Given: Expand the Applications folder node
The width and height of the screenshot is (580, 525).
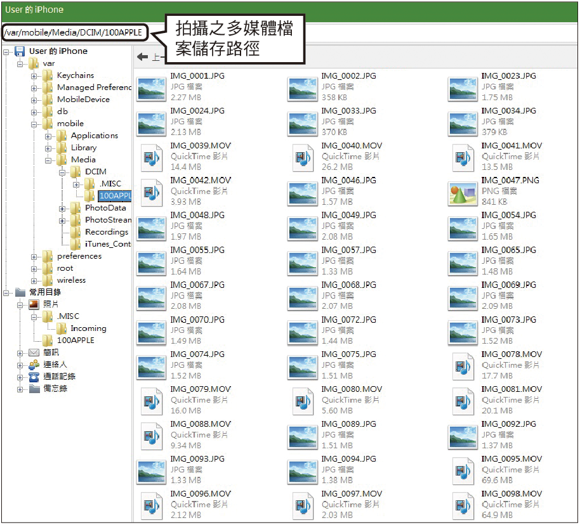Looking at the screenshot, I should tap(48, 136).
